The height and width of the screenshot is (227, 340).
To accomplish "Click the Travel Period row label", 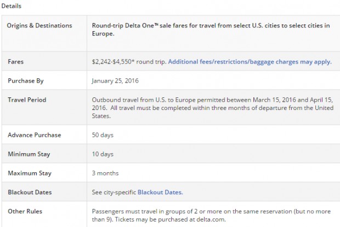I will click(27, 100).
